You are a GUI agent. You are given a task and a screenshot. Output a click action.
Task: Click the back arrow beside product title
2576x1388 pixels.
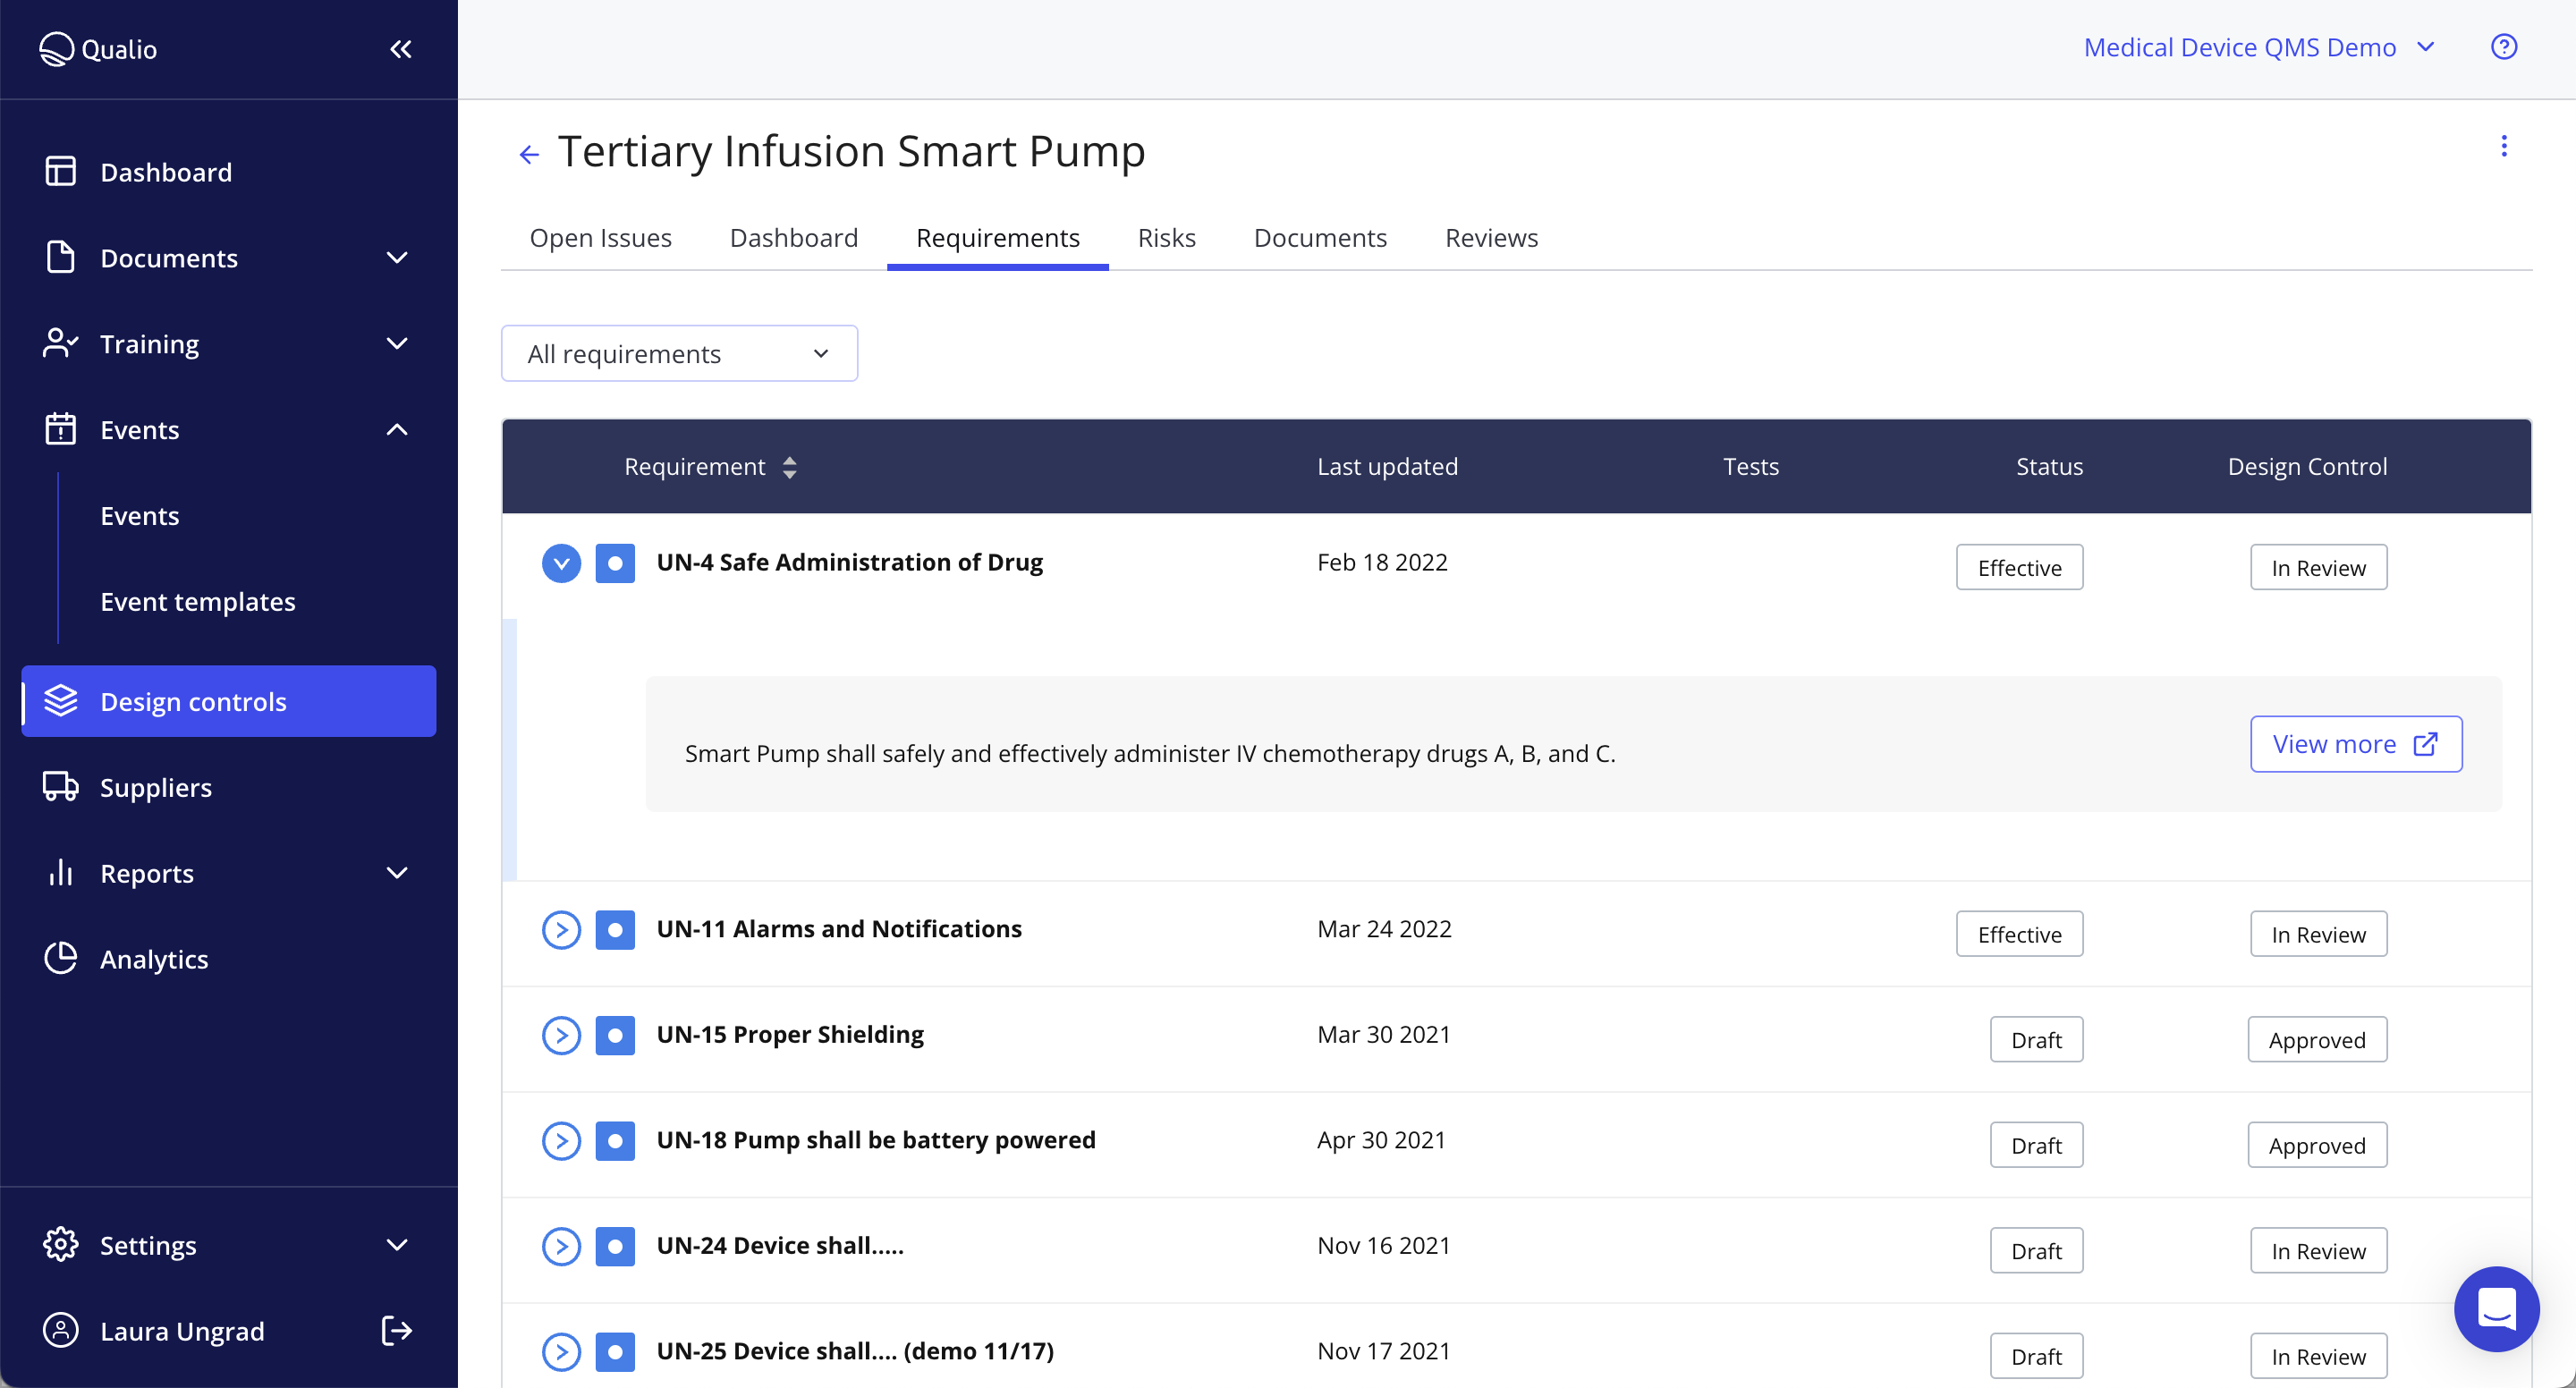(529, 154)
